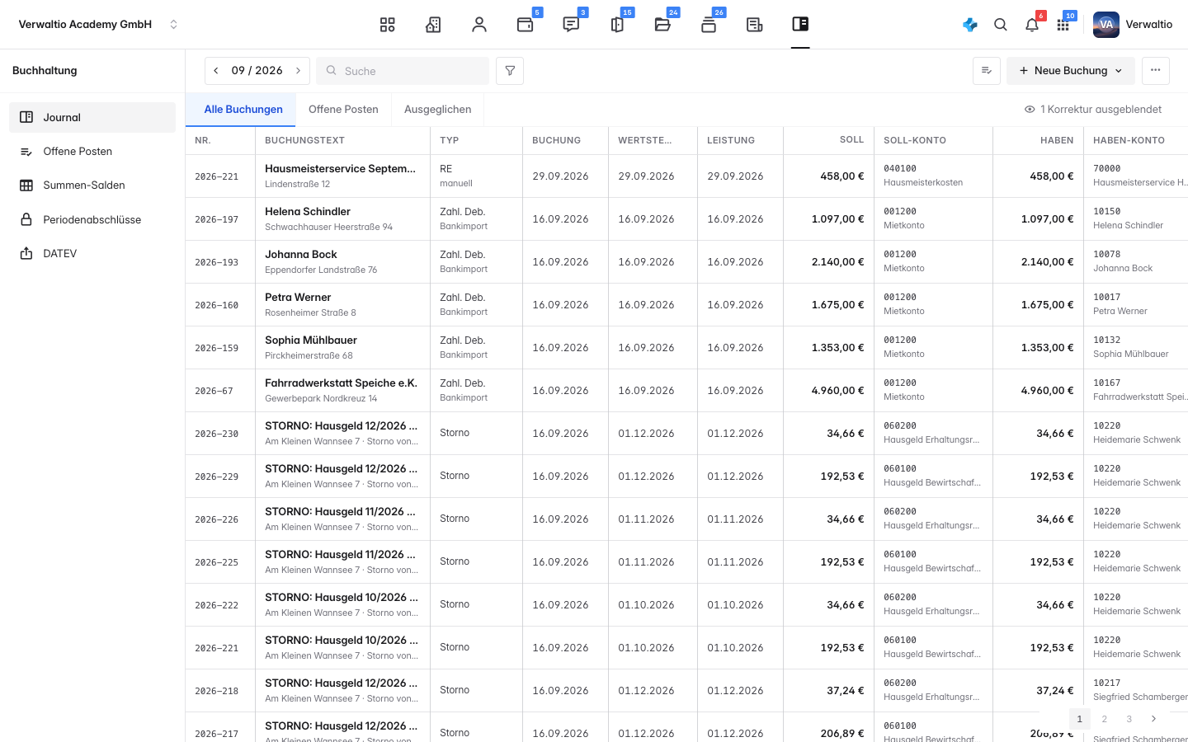The width and height of the screenshot is (1188, 742).
Task: Open the filter funnel button
Action: point(510,71)
